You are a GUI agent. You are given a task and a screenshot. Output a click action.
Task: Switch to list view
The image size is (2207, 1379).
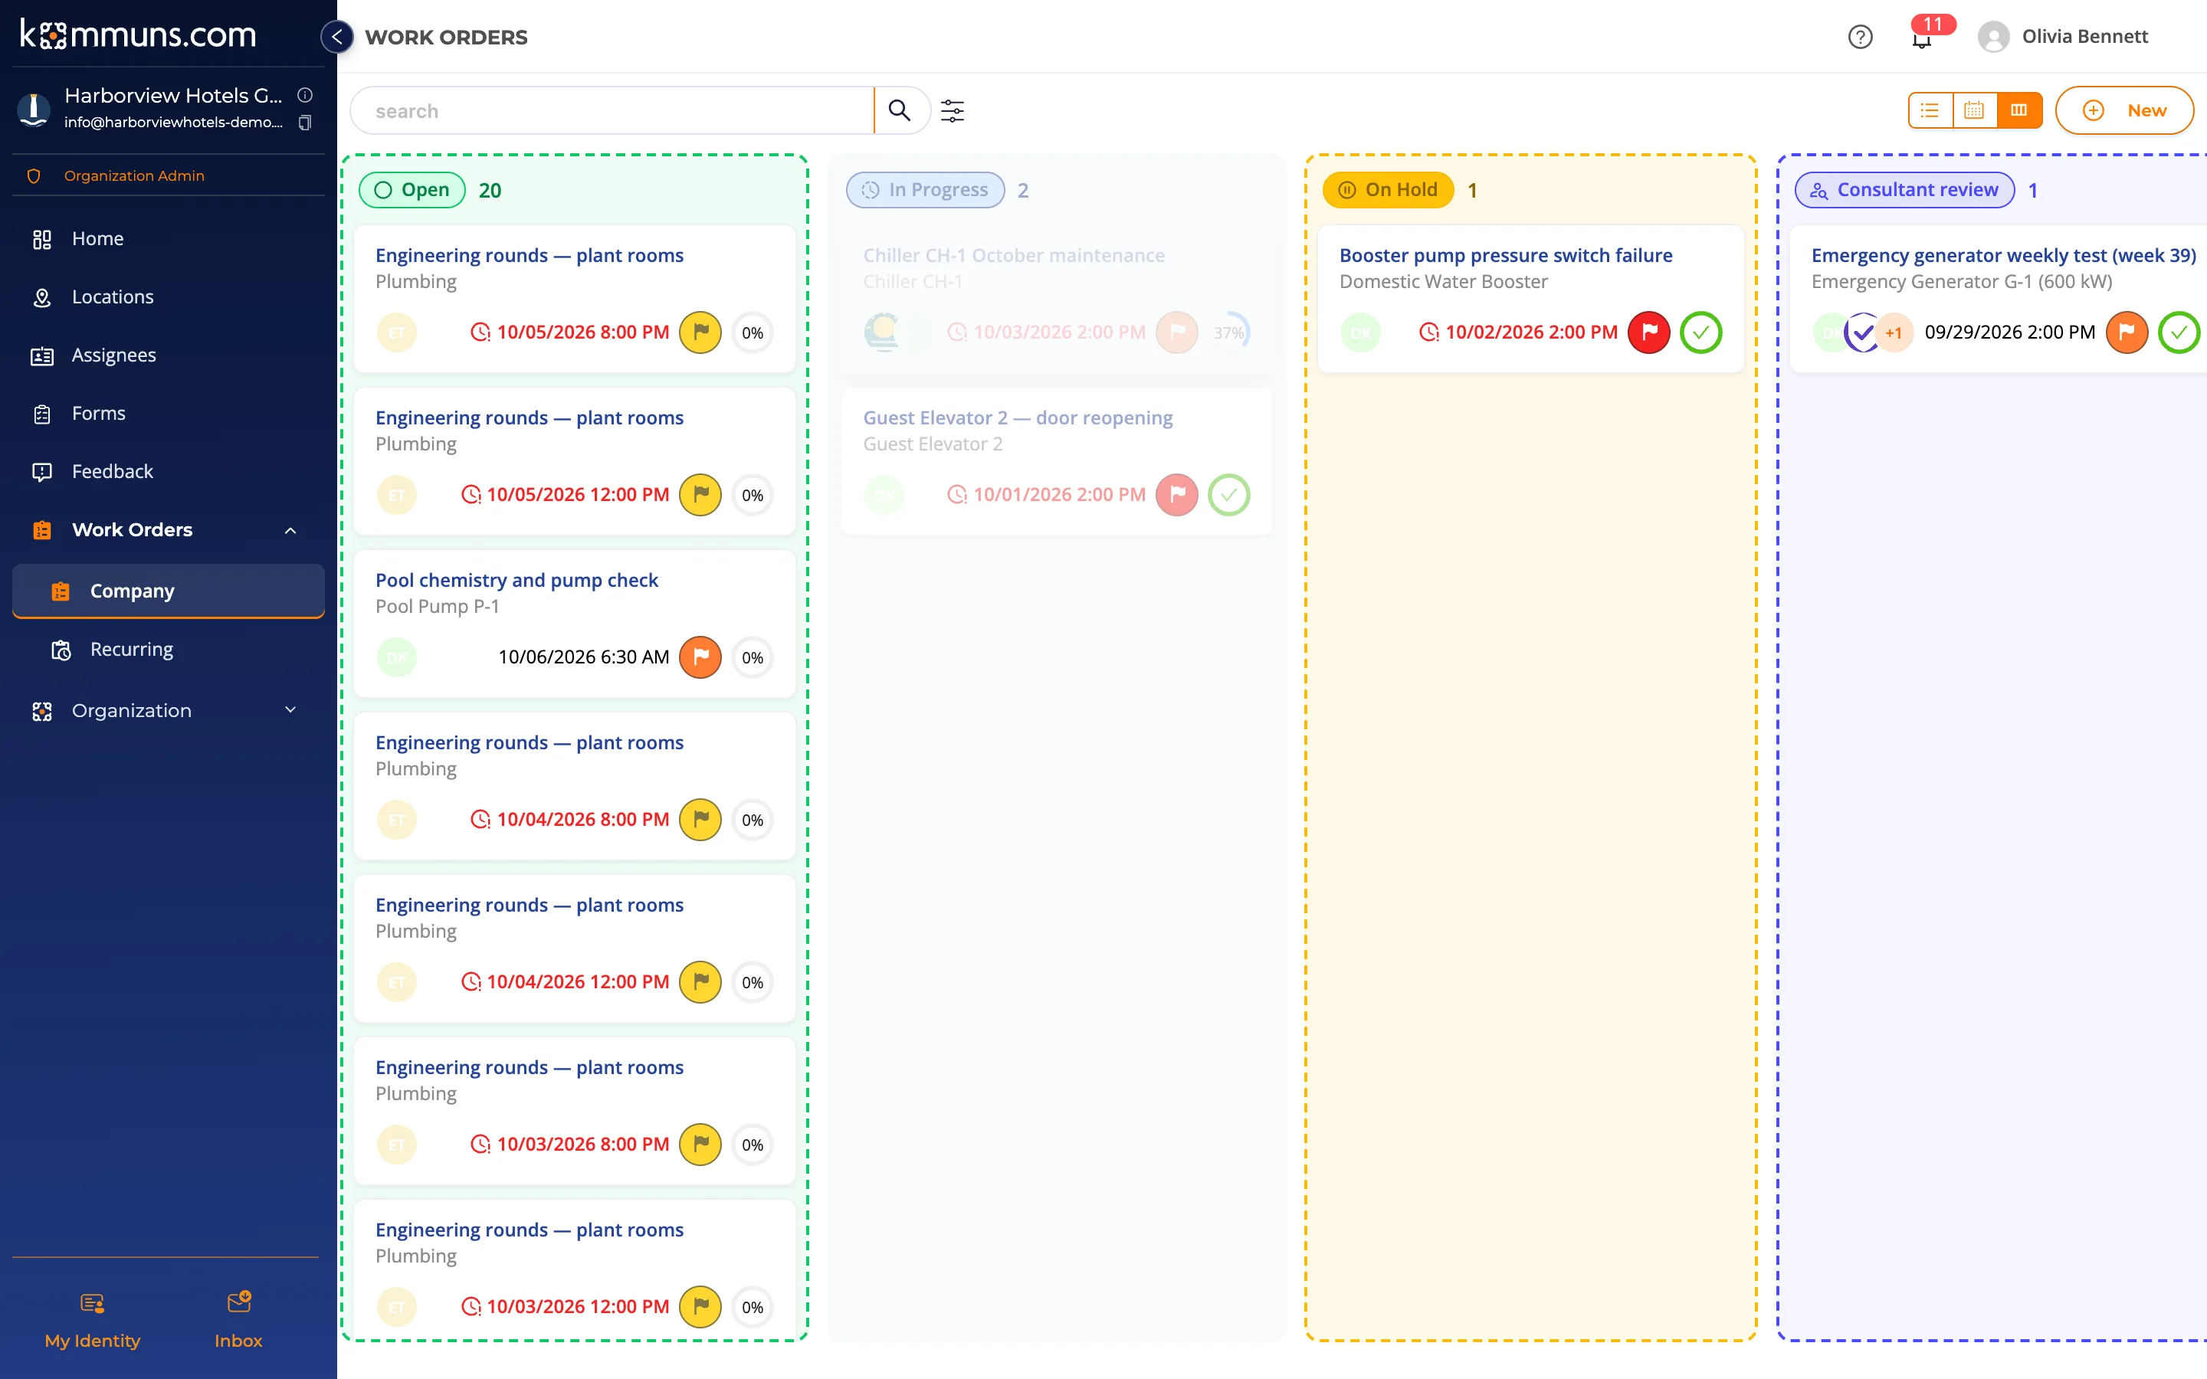click(1930, 110)
